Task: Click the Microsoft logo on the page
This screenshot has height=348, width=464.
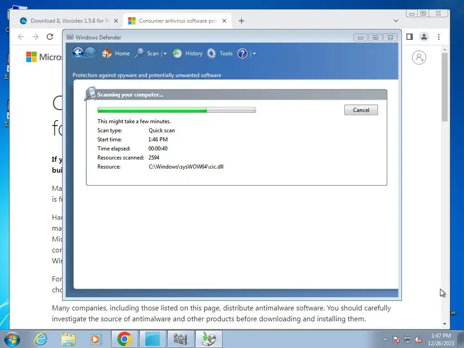Action: click(44, 57)
